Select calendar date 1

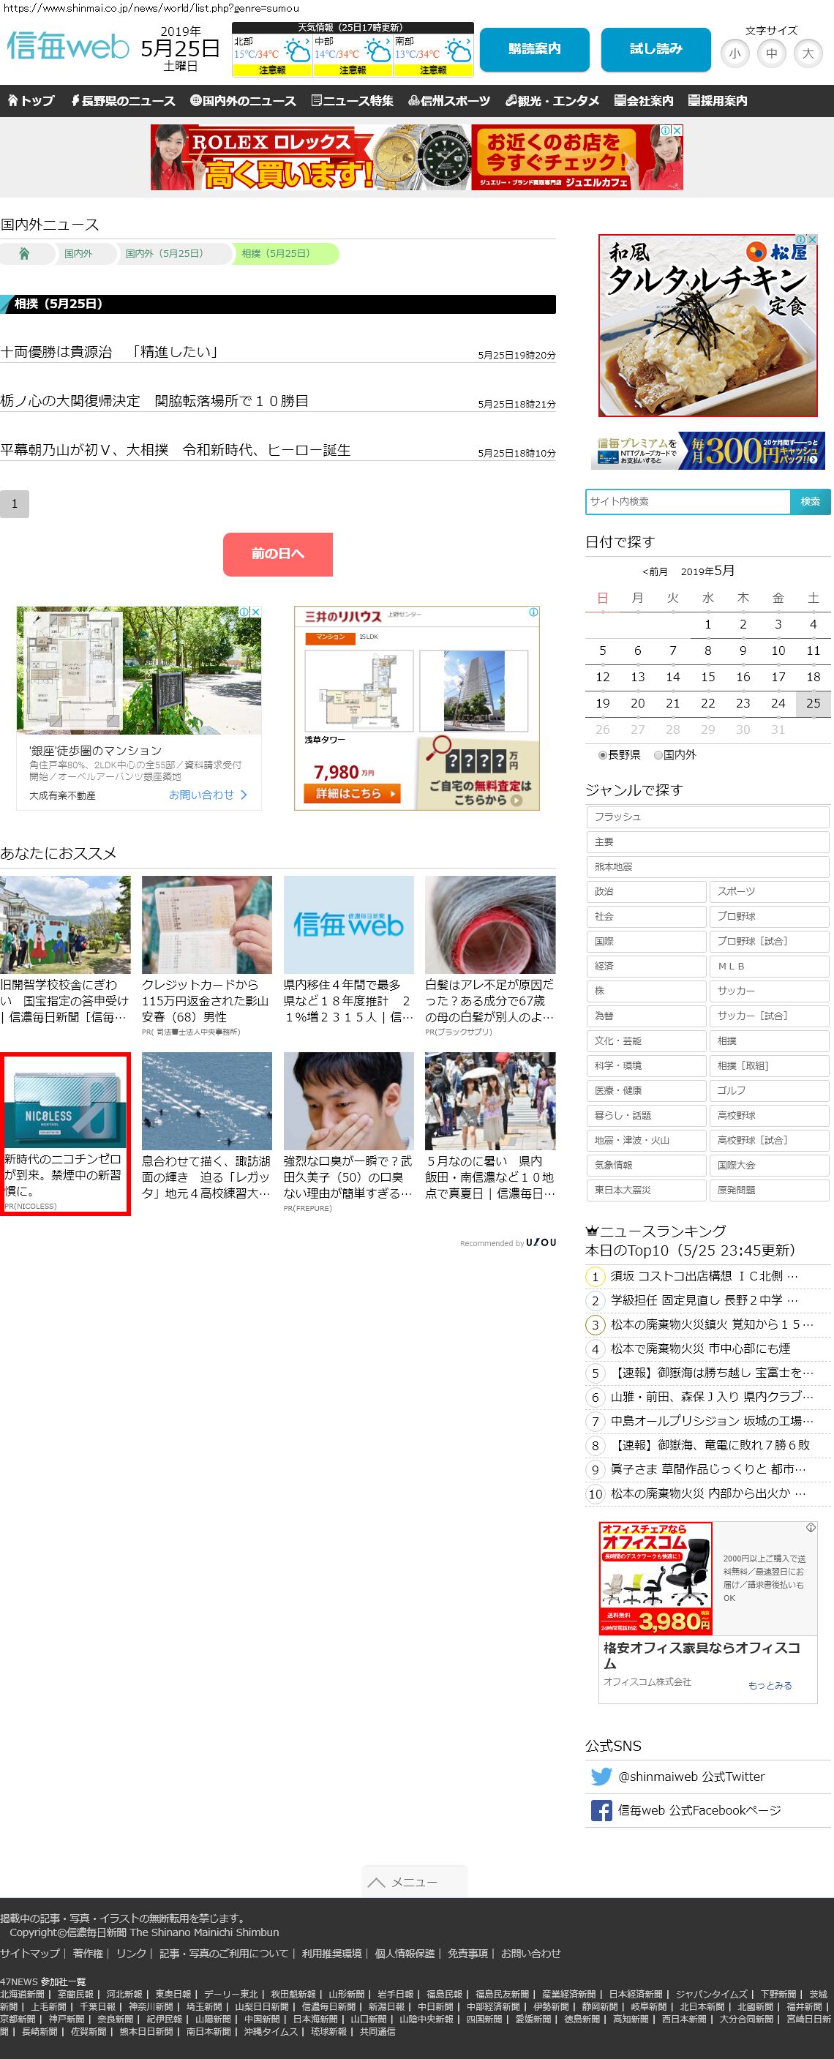click(x=707, y=624)
